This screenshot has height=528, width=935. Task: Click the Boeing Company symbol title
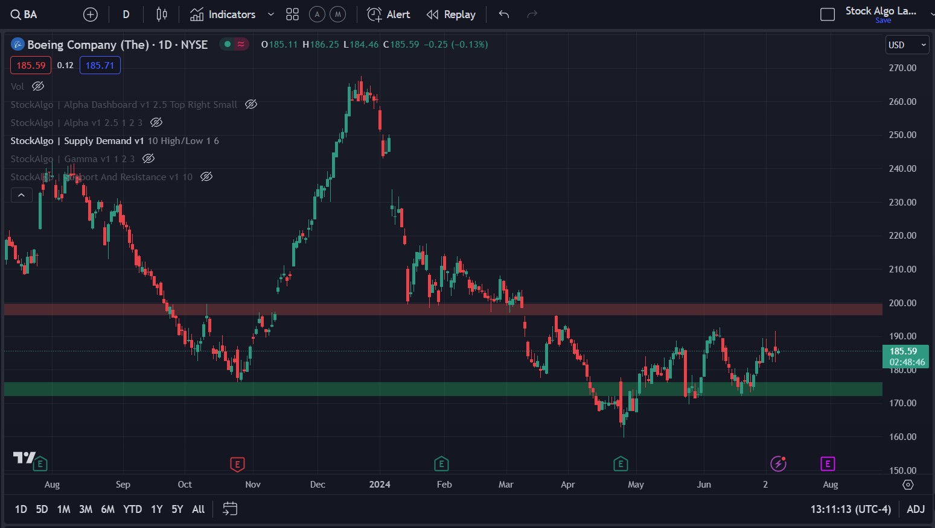[117, 45]
